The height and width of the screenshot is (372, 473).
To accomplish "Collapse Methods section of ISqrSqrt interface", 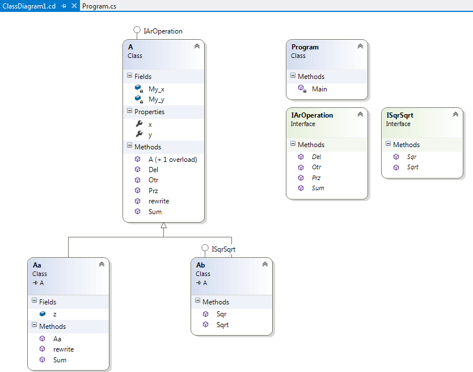I will (x=388, y=144).
